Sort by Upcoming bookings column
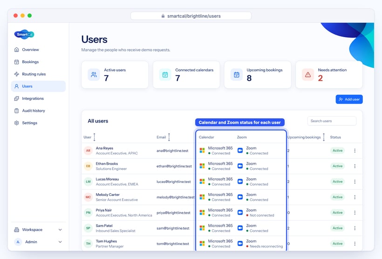This screenshot has width=382, height=259. [x=324, y=137]
